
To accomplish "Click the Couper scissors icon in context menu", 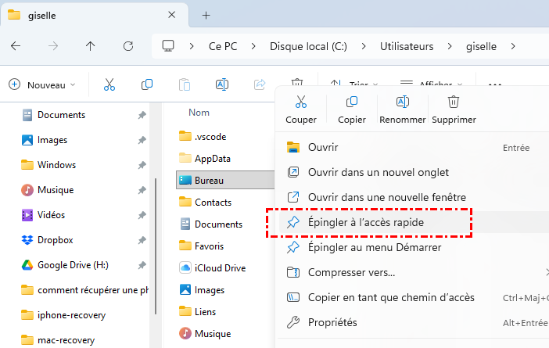I will (x=301, y=102).
